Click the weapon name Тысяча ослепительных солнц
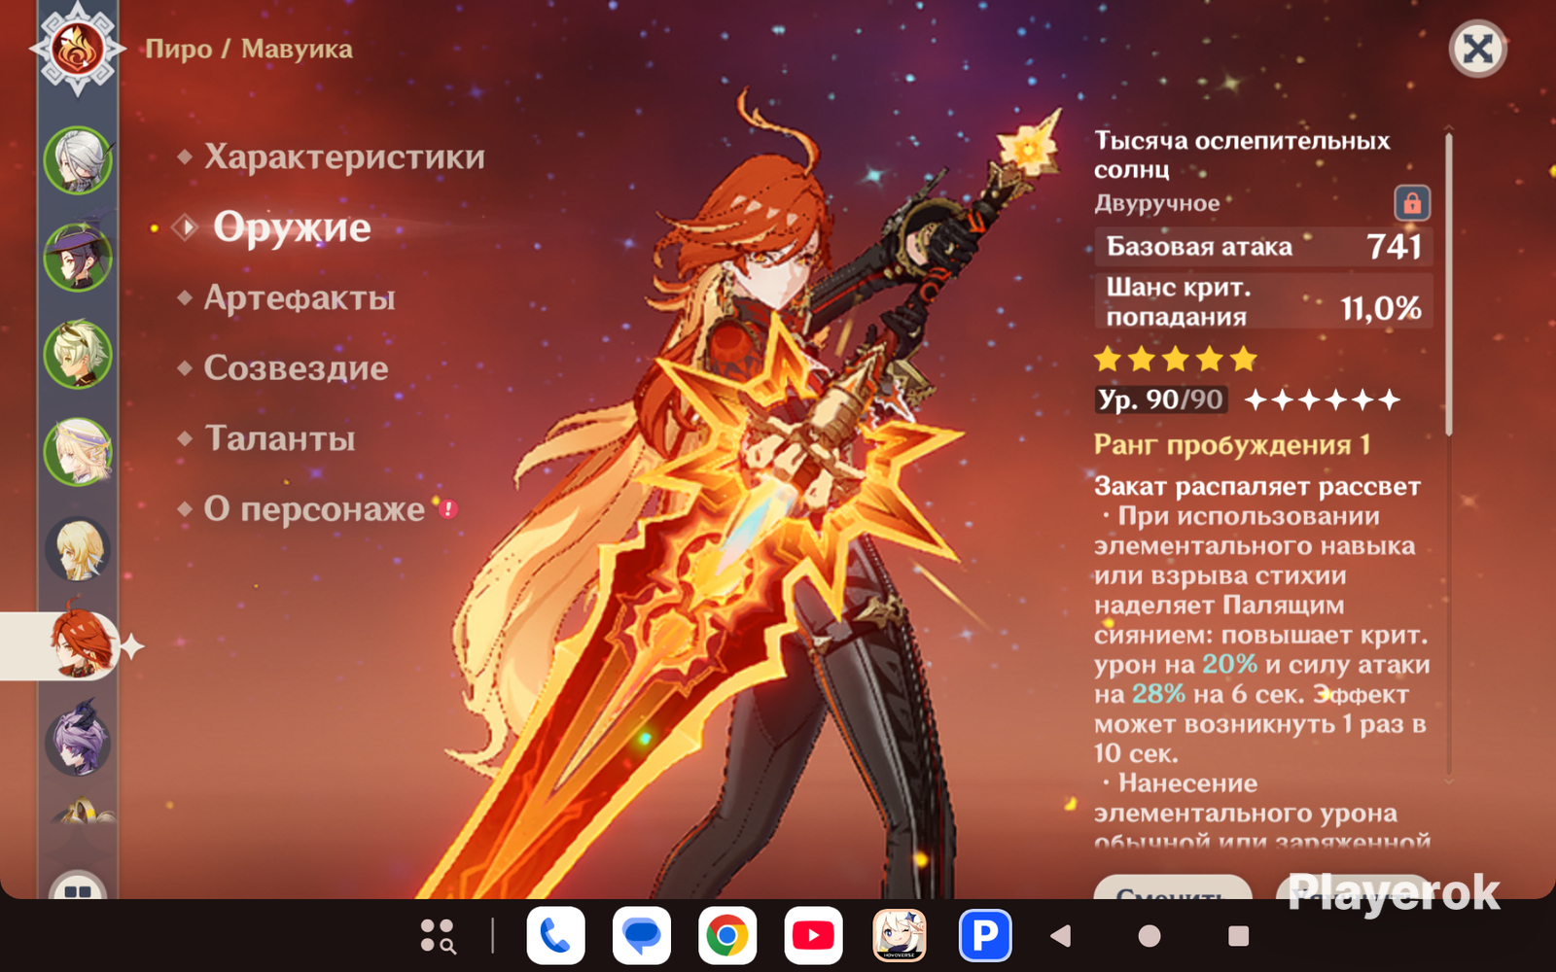 1242,155
